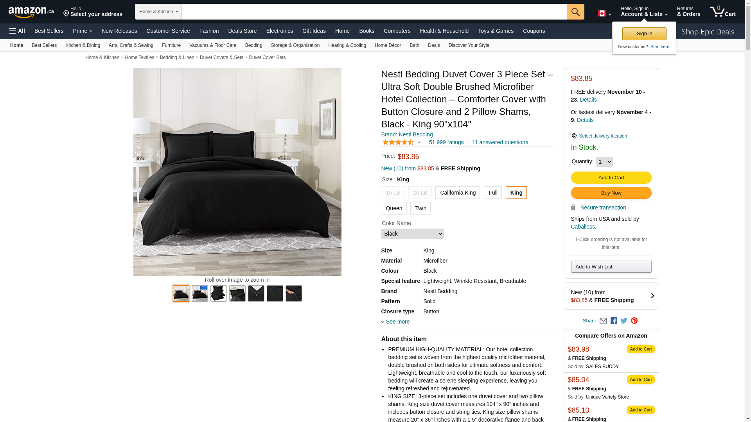Expand the Home & Kitchen search category dropdown
The image size is (751, 422).
[158, 12]
